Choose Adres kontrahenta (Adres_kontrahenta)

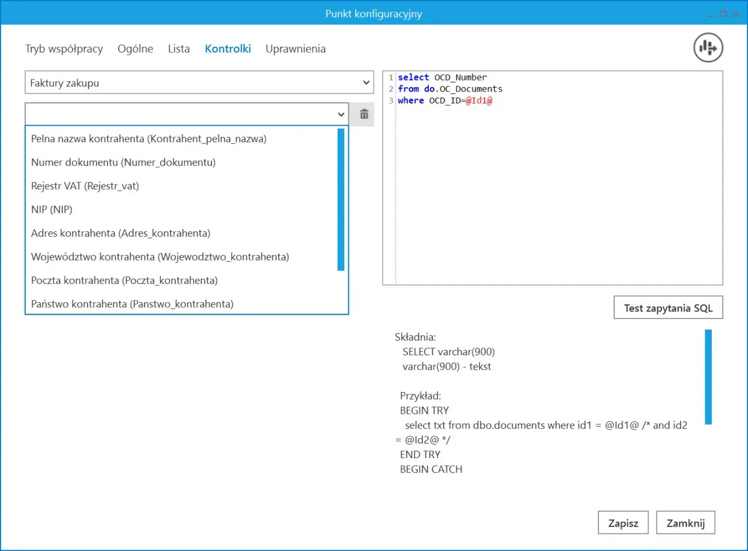181,233
